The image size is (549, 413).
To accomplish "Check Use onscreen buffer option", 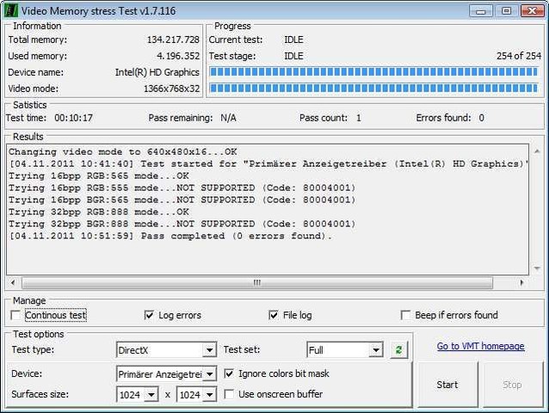I will click(x=229, y=394).
